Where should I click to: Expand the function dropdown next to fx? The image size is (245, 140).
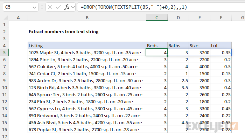tap(73, 7)
